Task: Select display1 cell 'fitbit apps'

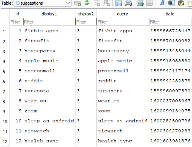Action: click(x=49, y=31)
